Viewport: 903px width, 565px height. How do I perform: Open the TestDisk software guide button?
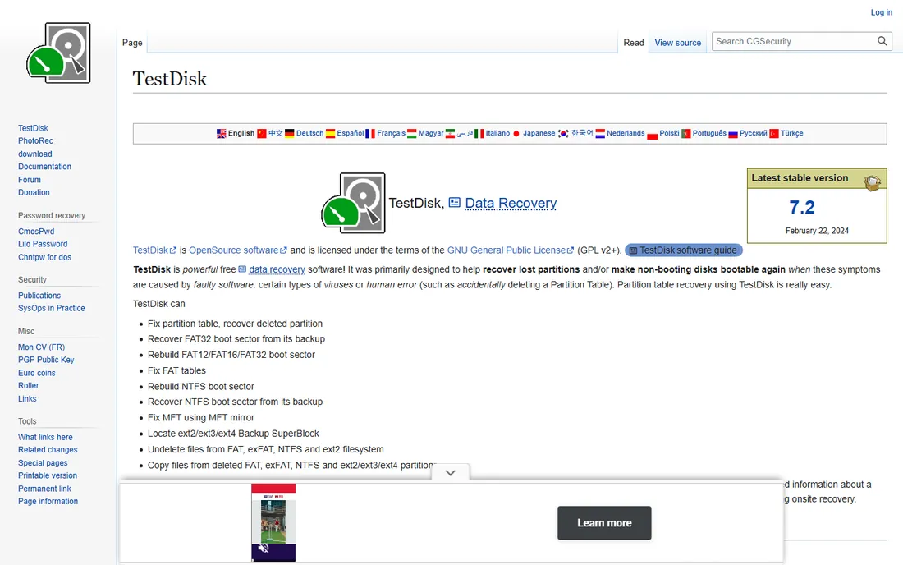tap(684, 250)
